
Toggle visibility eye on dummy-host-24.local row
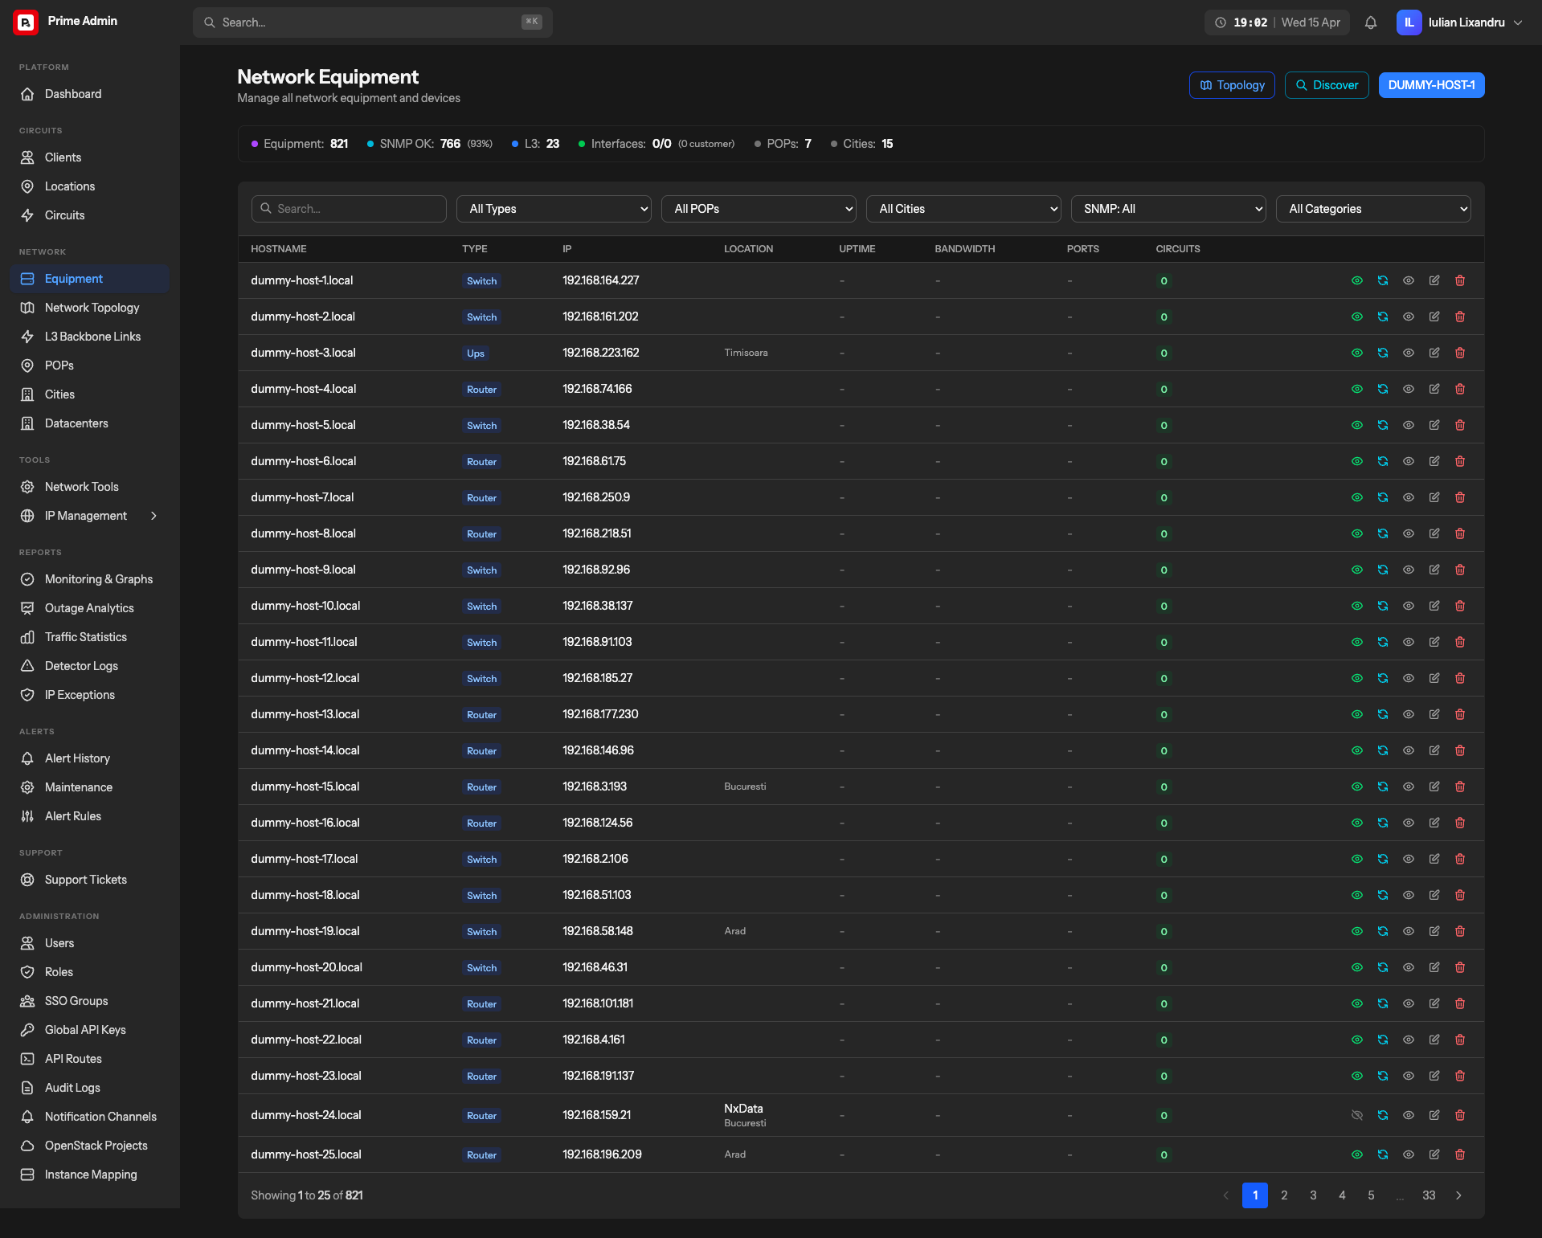(1357, 1115)
